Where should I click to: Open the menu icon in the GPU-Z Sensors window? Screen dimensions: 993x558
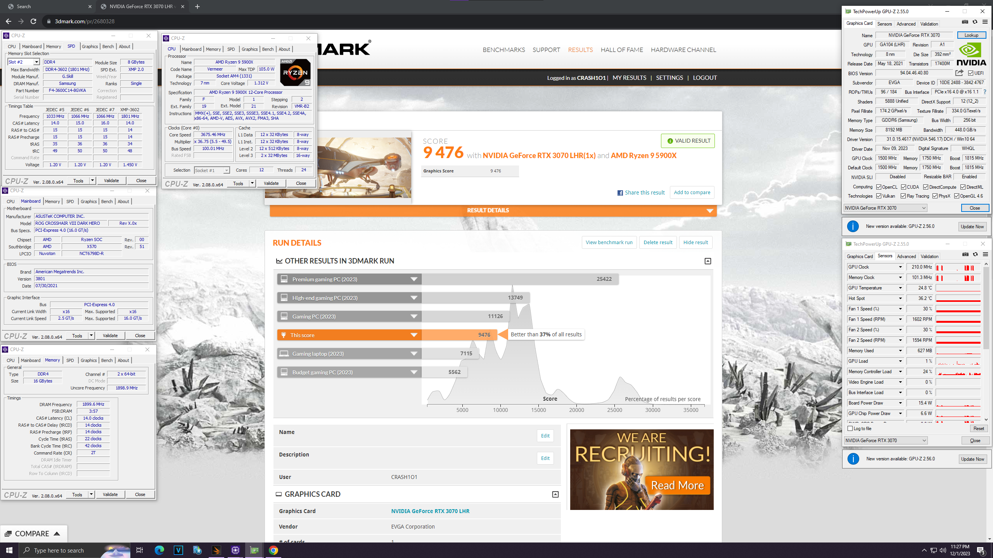985,255
